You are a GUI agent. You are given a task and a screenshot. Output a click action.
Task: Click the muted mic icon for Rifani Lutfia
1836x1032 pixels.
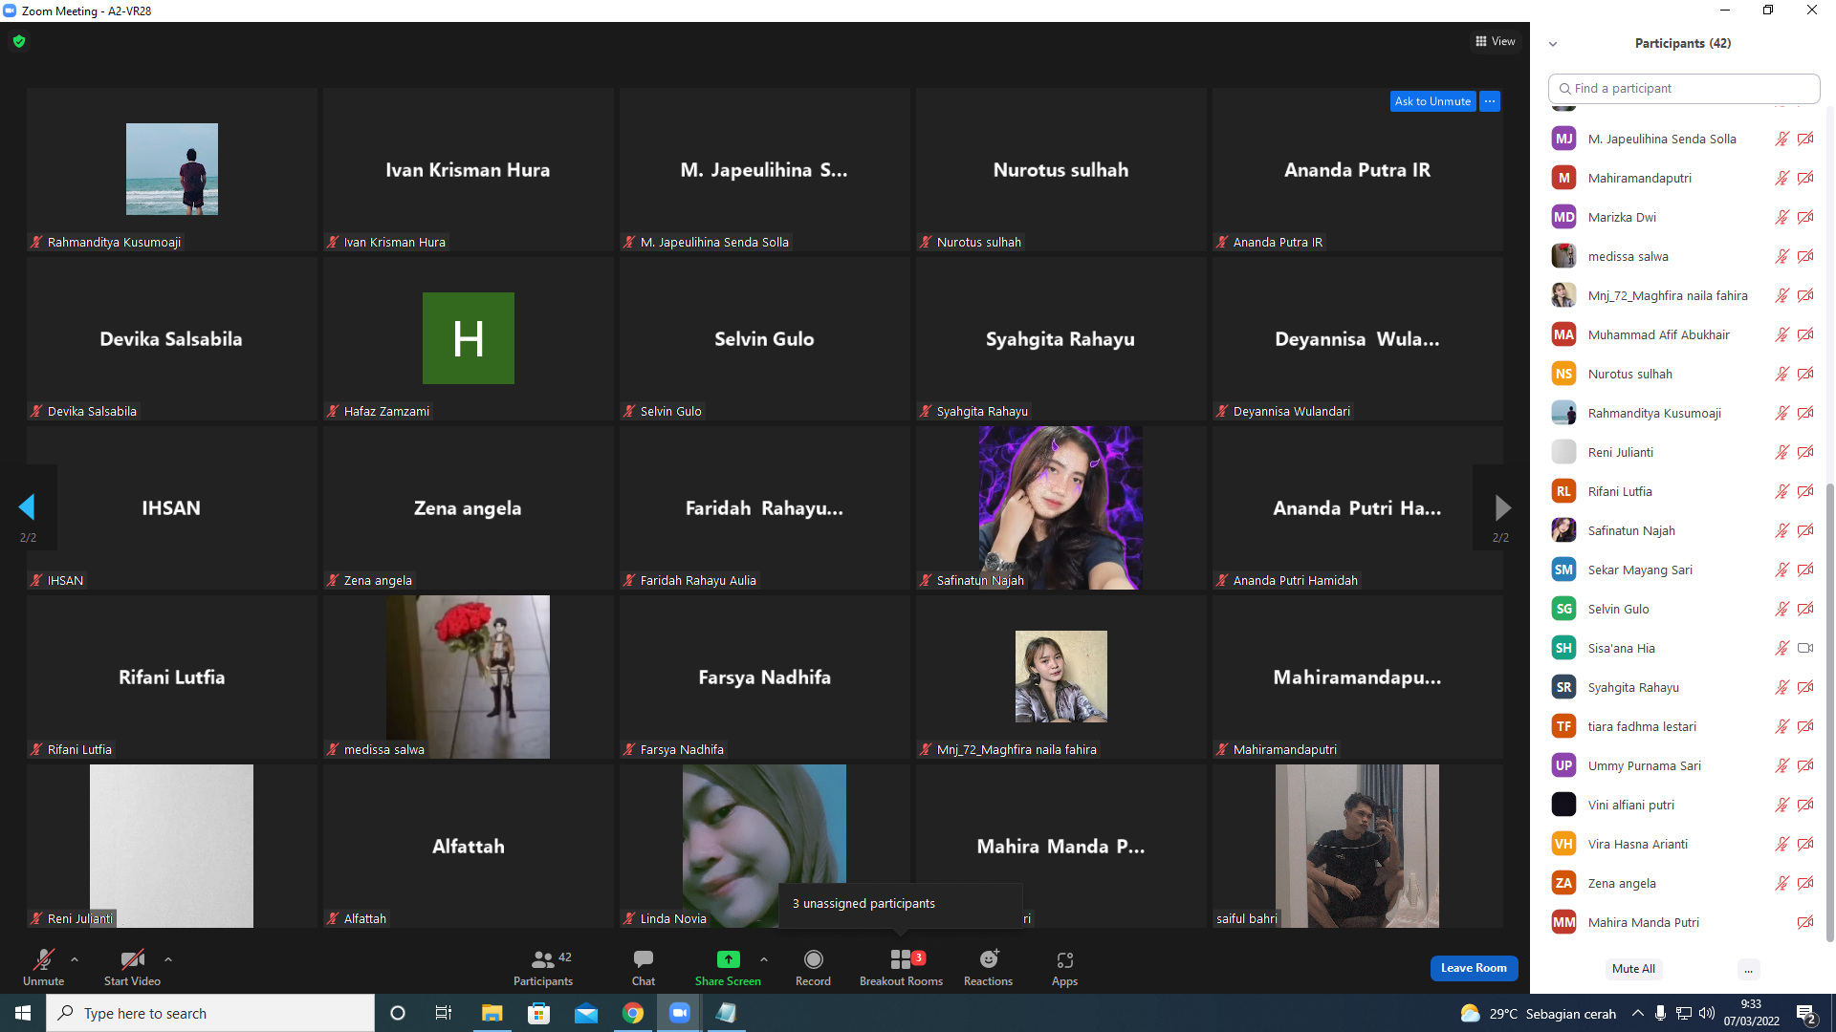1782,491
